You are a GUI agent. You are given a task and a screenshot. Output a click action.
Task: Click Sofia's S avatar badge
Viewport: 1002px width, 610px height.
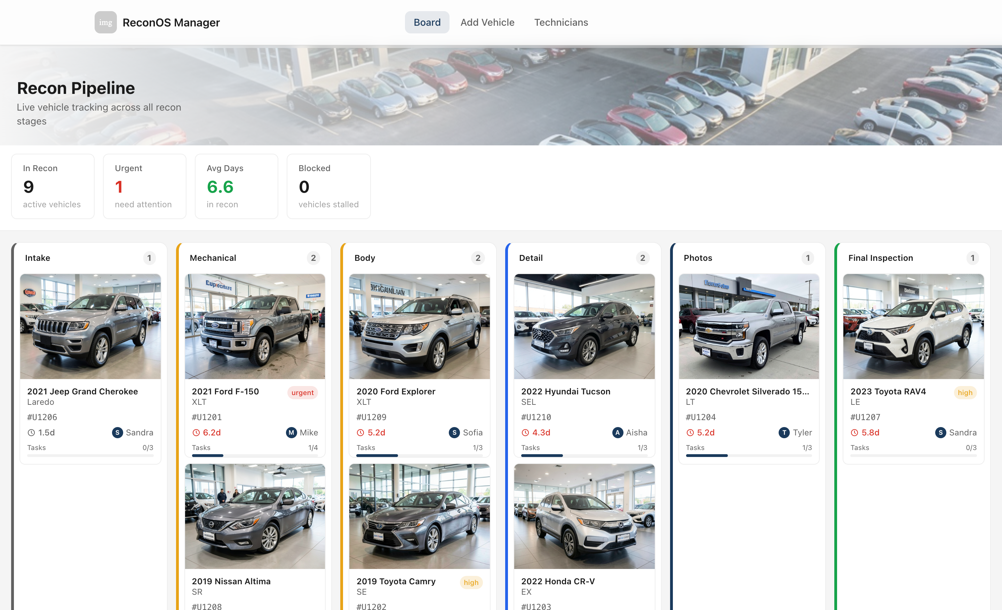tap(454, 433)
